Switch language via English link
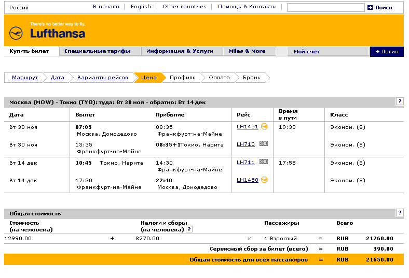409x278 pixels. tap(141, 7)
